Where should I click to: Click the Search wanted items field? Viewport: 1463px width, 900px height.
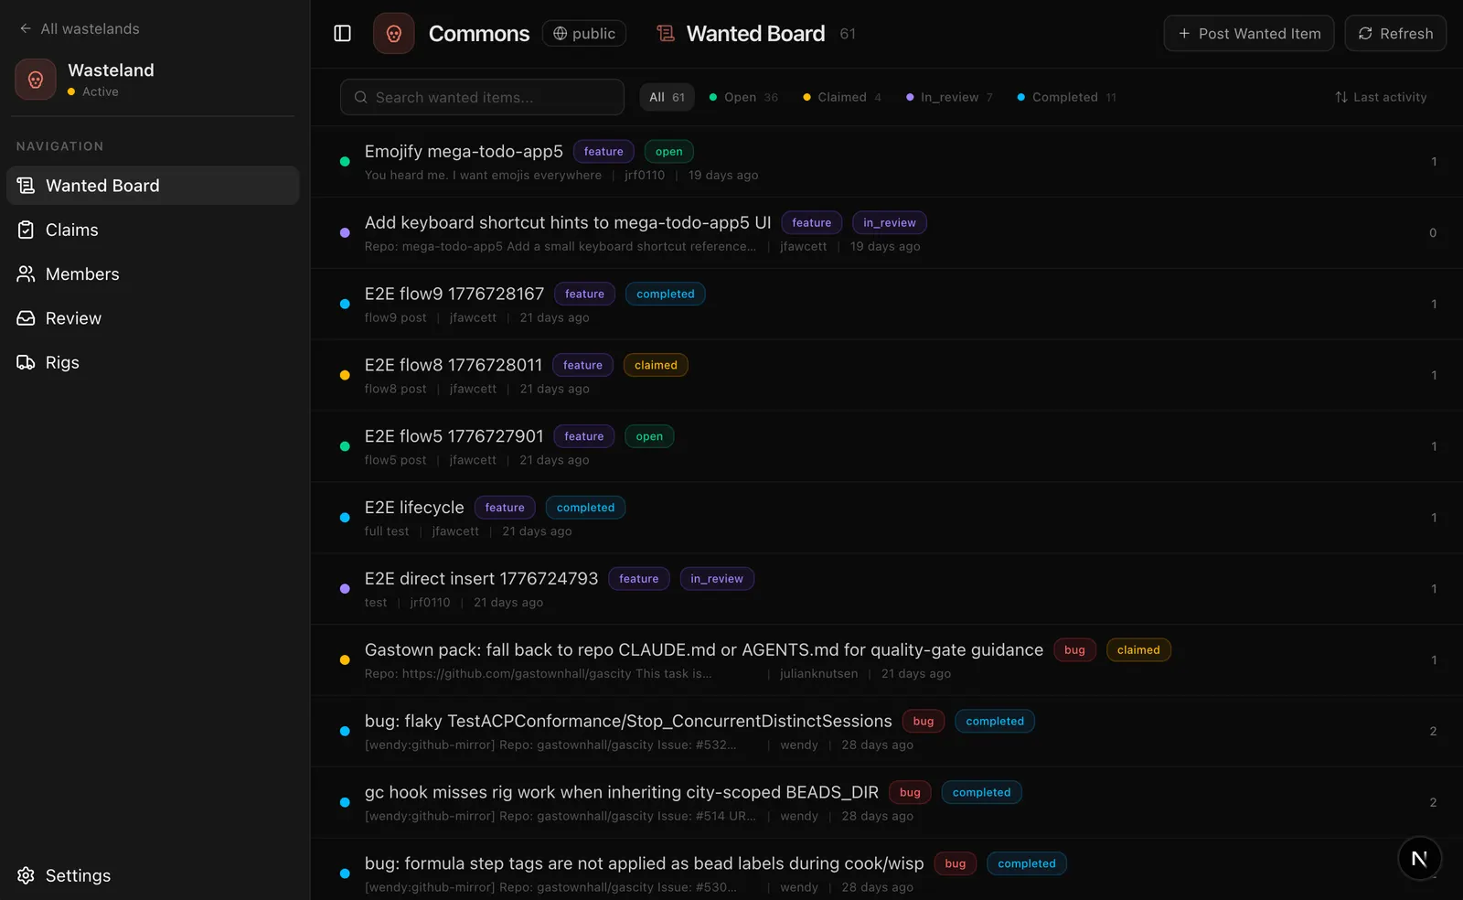point(482,98)
